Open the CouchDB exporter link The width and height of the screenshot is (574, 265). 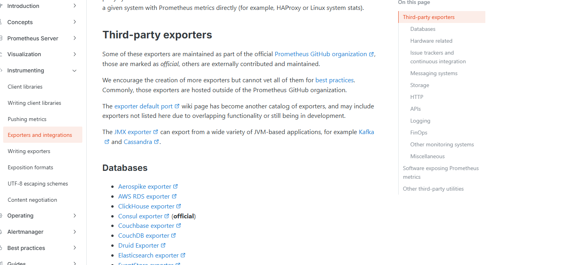(144, 236)
